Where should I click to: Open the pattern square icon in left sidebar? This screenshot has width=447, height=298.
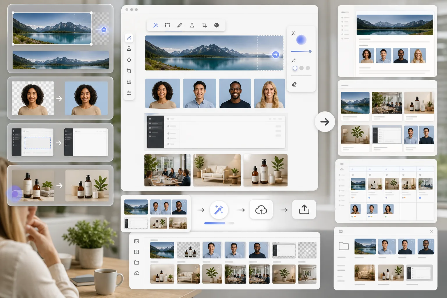(x=129, y=82)
